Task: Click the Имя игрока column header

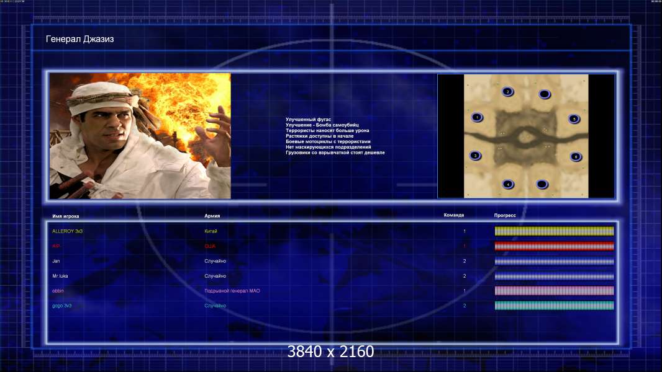Action: [x=65, y=216]
